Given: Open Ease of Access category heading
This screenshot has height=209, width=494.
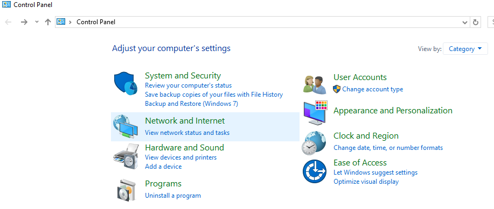Looking at the screenshot, I should [x=360, y=162].
